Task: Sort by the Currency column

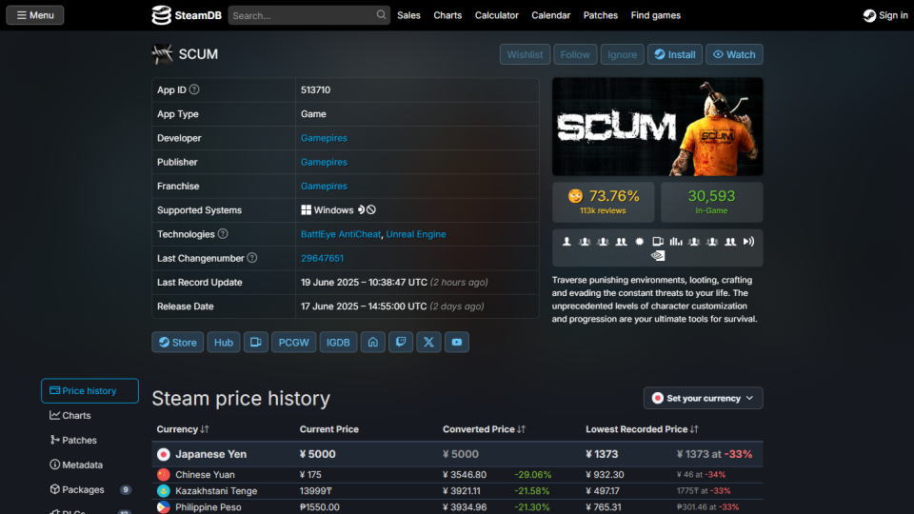Action: pos(183,429)
